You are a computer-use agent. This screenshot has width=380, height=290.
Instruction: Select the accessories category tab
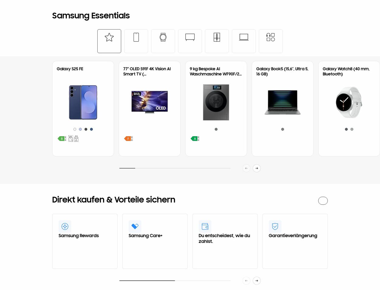coord(271,41)
